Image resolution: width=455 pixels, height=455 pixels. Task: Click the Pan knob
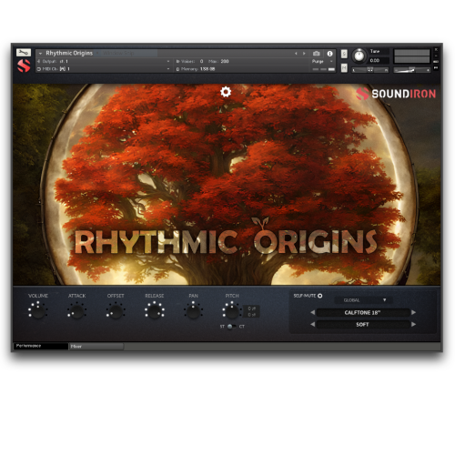(x=193, y=311)
